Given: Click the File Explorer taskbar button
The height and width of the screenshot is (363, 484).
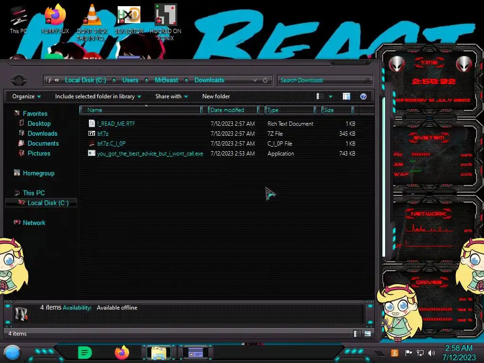Looking at the screenshot, I should pyautogui.click(x=159, y=353).
